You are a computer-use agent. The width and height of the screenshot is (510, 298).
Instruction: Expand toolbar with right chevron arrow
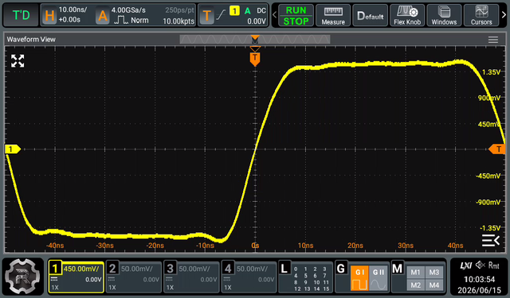coord(504,15)
